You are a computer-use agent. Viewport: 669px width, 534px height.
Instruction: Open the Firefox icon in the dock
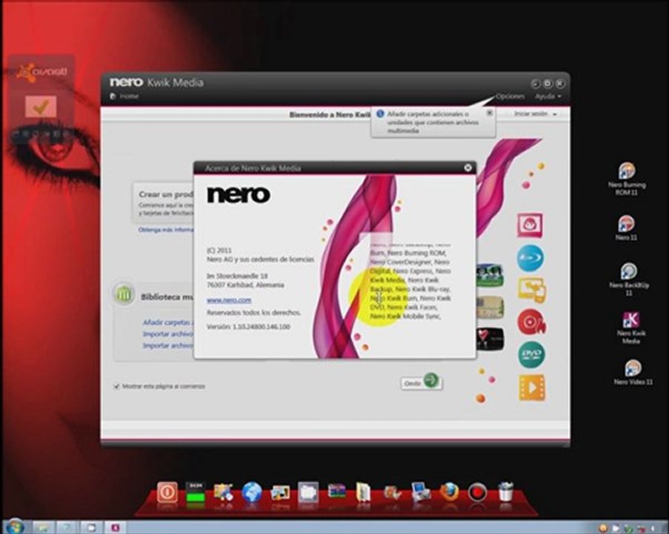(x=449, y=492)
